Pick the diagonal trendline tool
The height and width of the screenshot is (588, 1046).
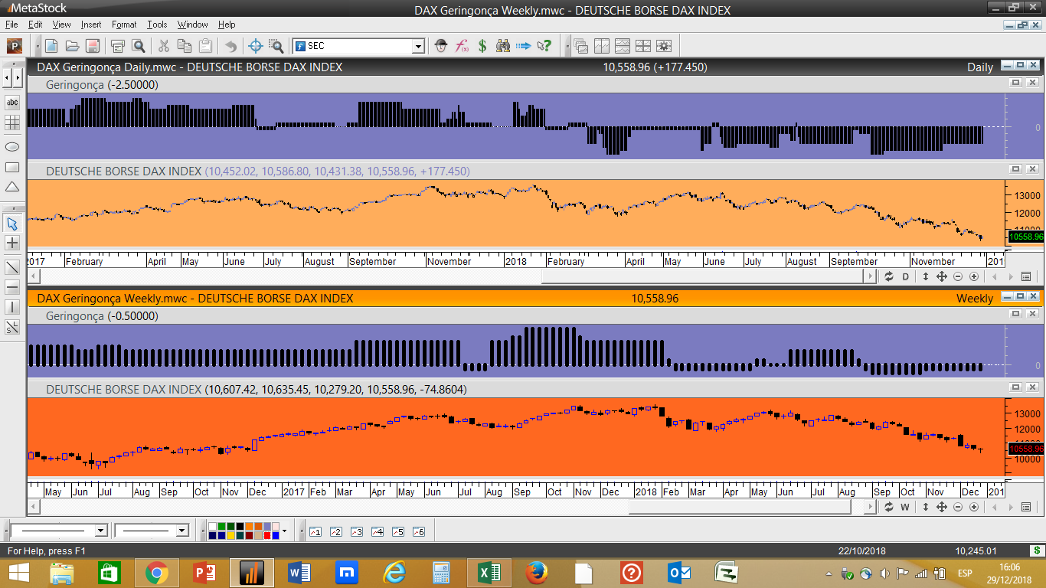point(12,267)
